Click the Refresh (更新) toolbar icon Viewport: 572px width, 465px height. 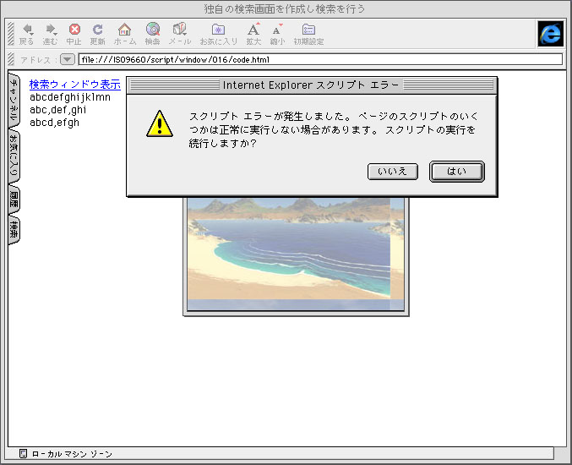pyautogui.click(x=97, y=35)
